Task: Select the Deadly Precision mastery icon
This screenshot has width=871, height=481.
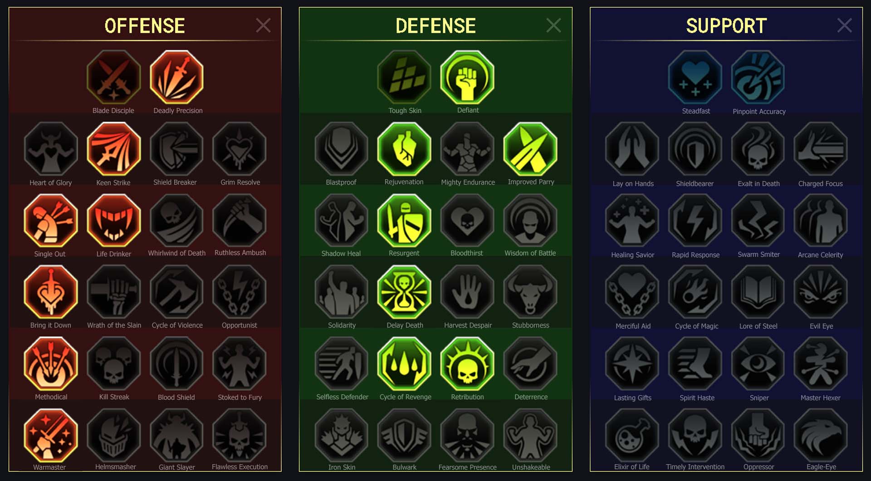Action: [177, 77]
